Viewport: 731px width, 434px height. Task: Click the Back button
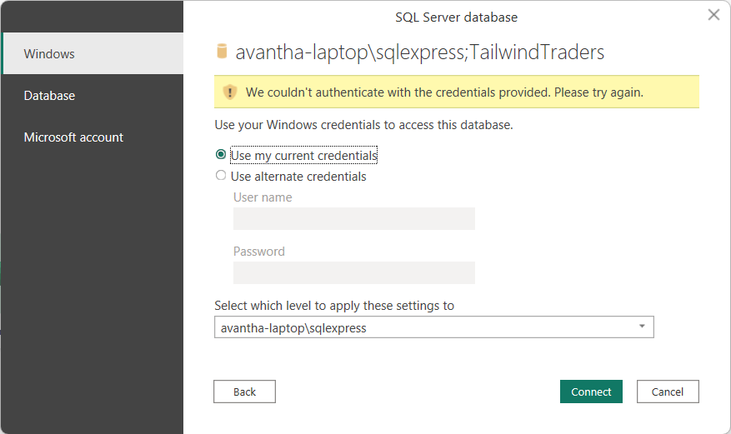(245, 392)
